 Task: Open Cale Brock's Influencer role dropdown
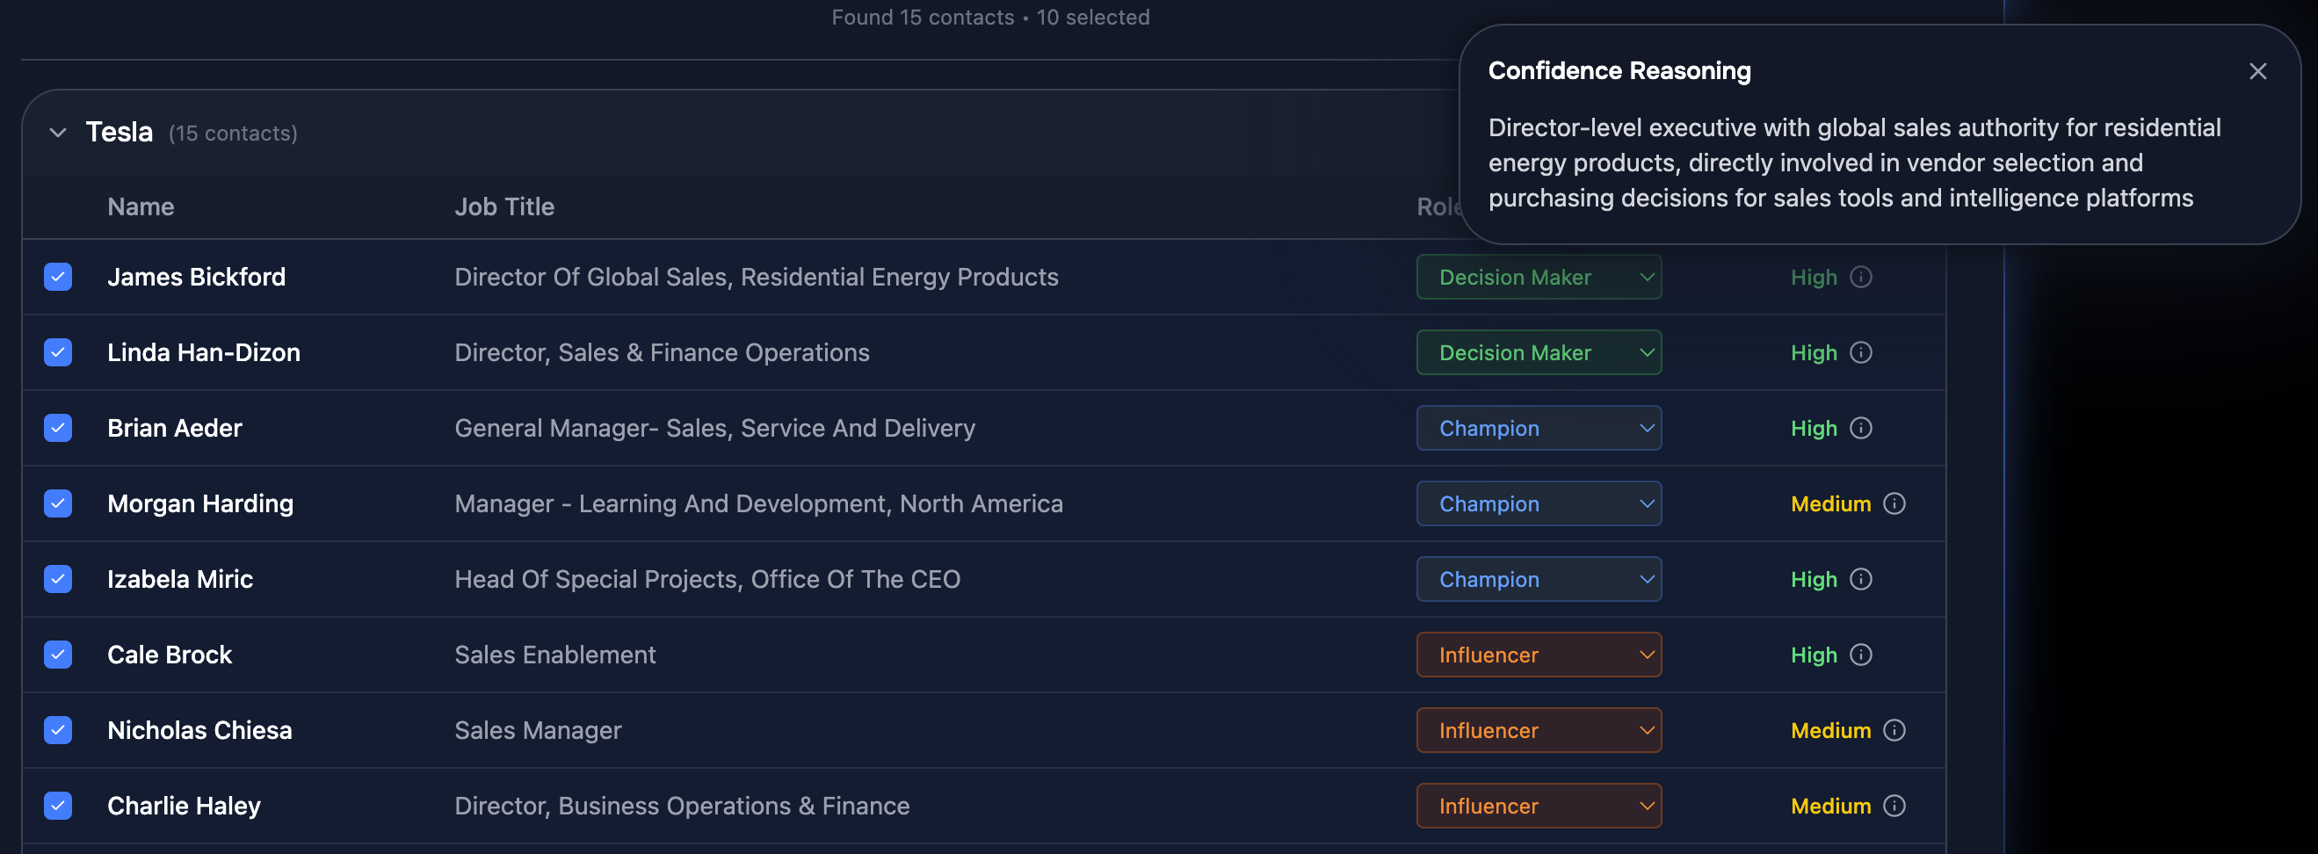pyautogui.click(x=1538, y=655)
